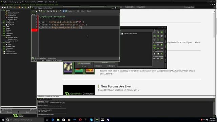Click the Delete event button
This screenshot has width=217, height=122.
98,66
